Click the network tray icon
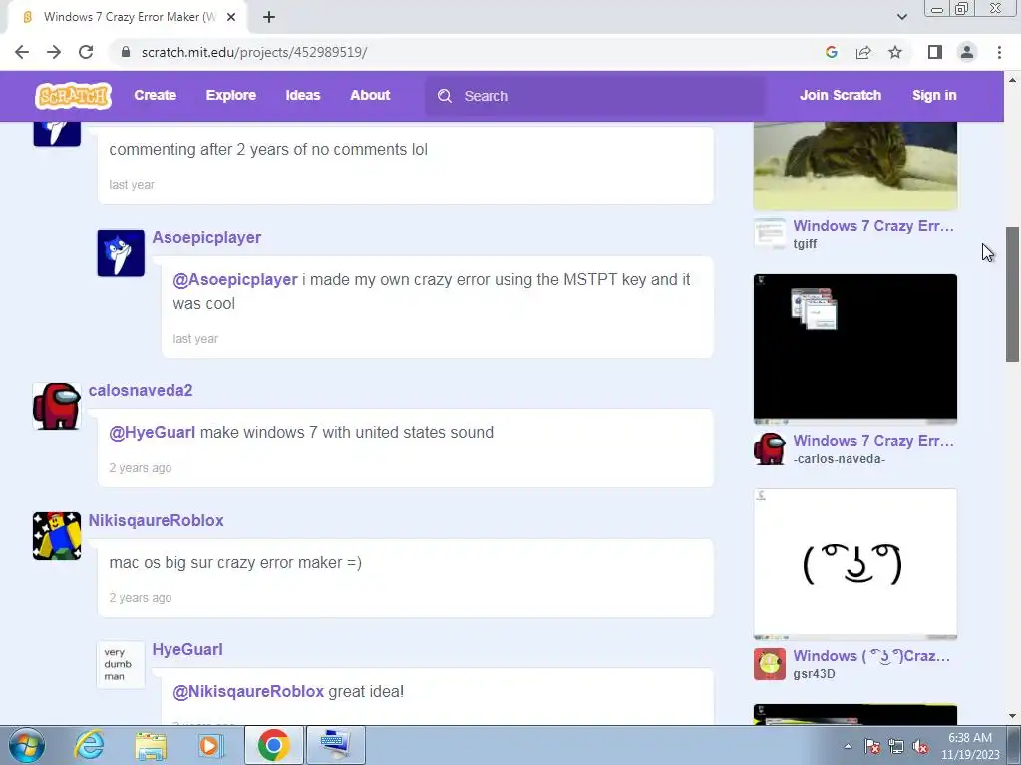1021x765 pixels. (896, 746)
